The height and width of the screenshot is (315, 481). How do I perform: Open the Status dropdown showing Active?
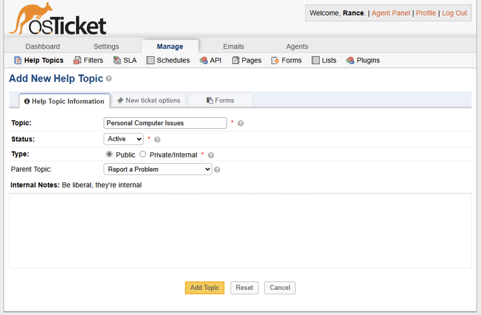tap(124, 139)
